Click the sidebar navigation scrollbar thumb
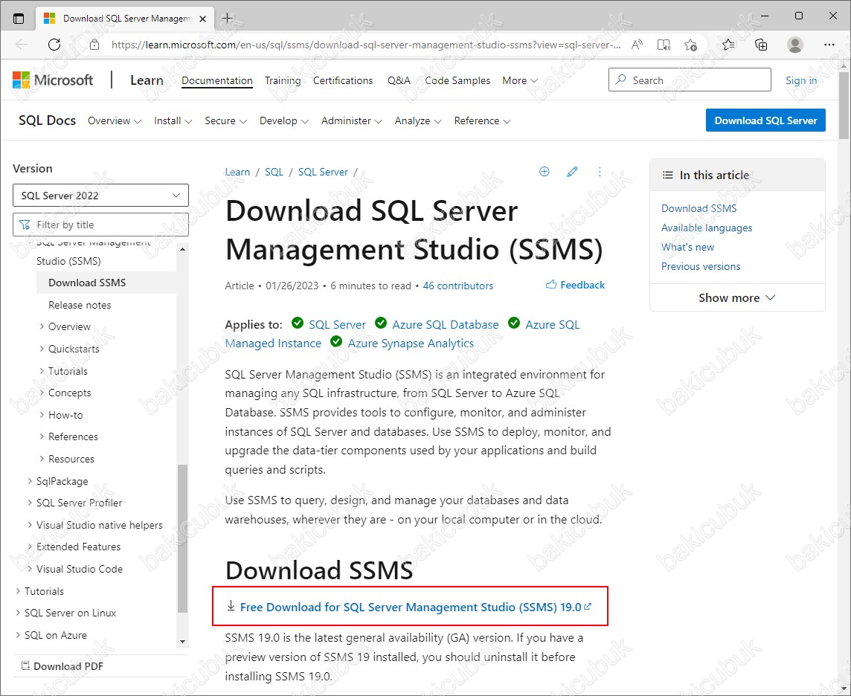Image resolution: width=851 pixels, height=696 pixels. 182,538
